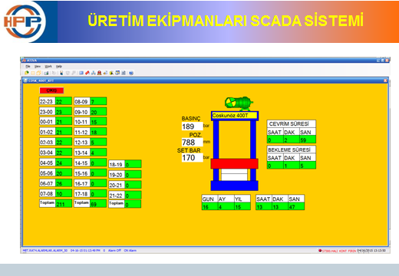
Task: Click the yellow Coskunöz 400T label
Action: pos(235,116)
